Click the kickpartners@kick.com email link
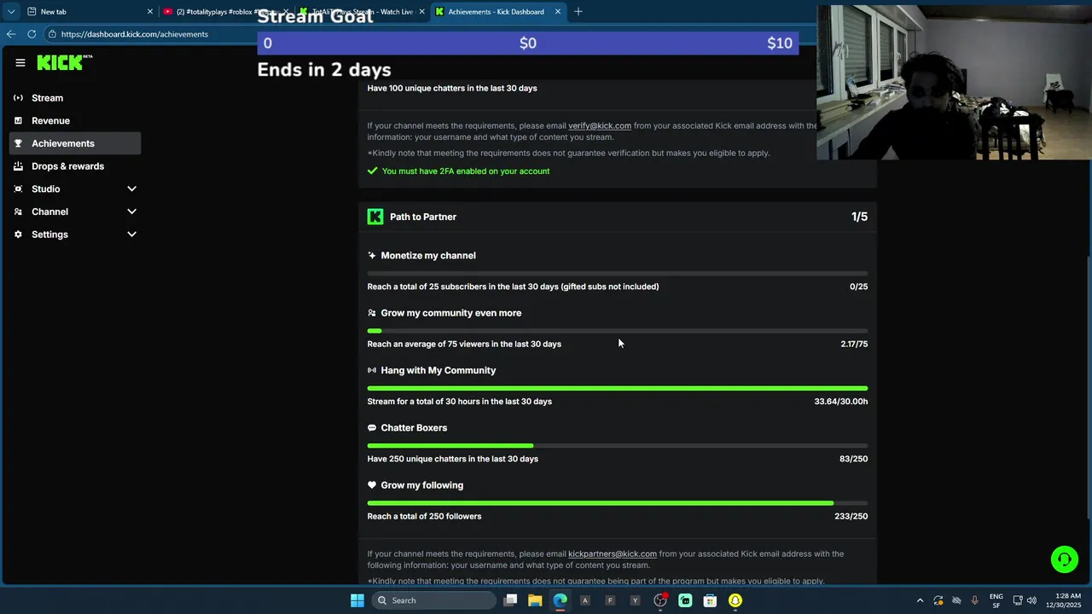The width and height of the screenshot is (1092, 614). (613, 553)
